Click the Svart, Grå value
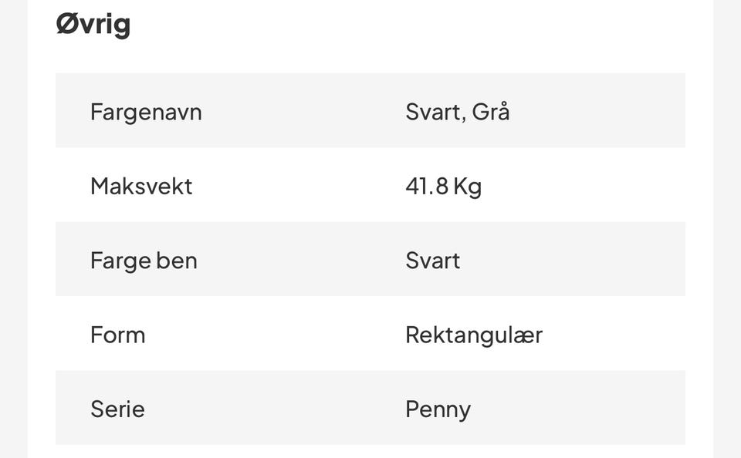 coord(458,112)
